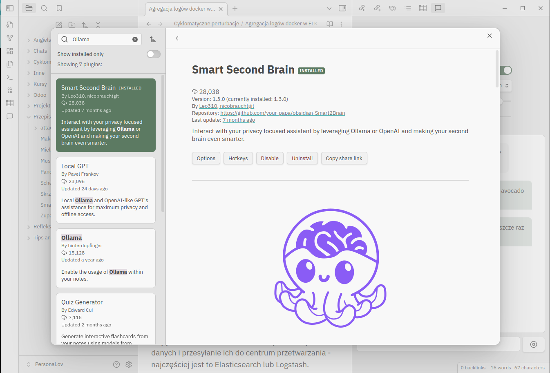Open the '7 months ago' last update link
This screenshot has height=373, width=550.
(x=239, y=120)
